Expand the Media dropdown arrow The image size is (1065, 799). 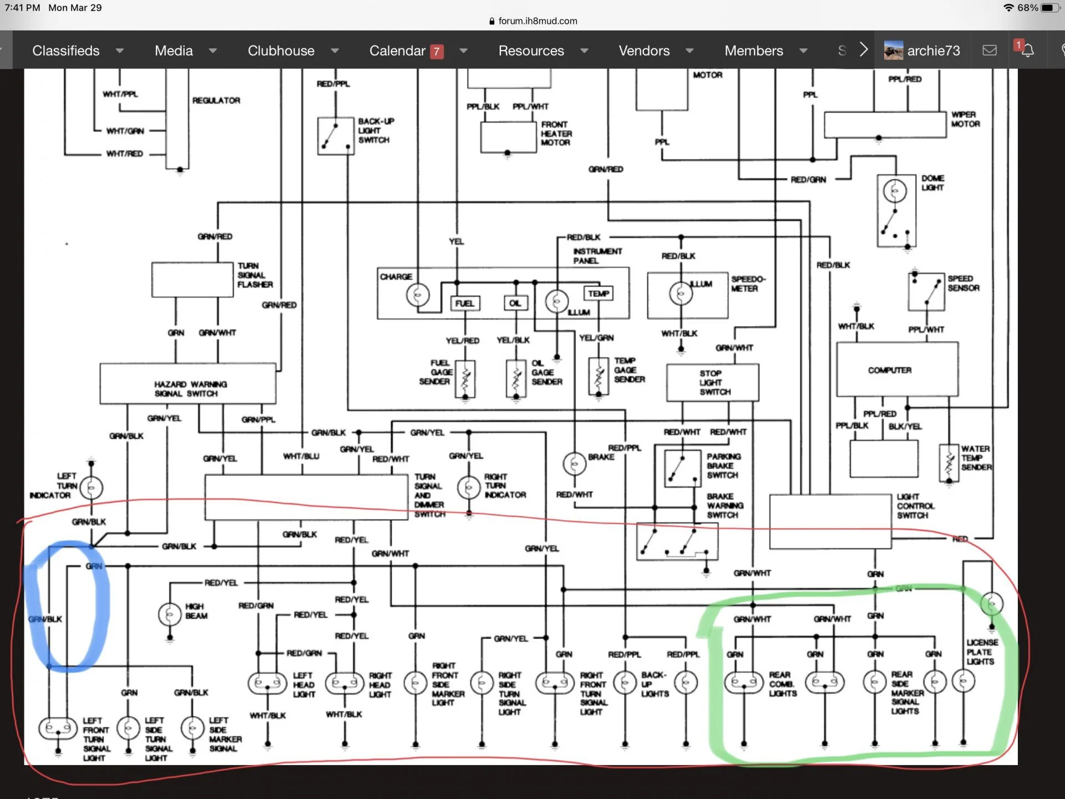click(212, 51)
